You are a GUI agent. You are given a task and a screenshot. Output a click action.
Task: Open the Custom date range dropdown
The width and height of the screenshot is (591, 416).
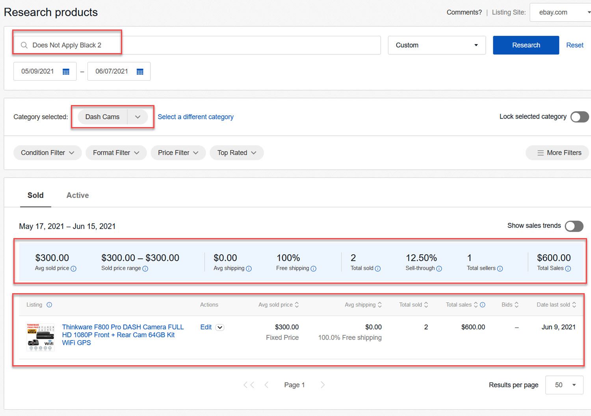click(437, 45)
